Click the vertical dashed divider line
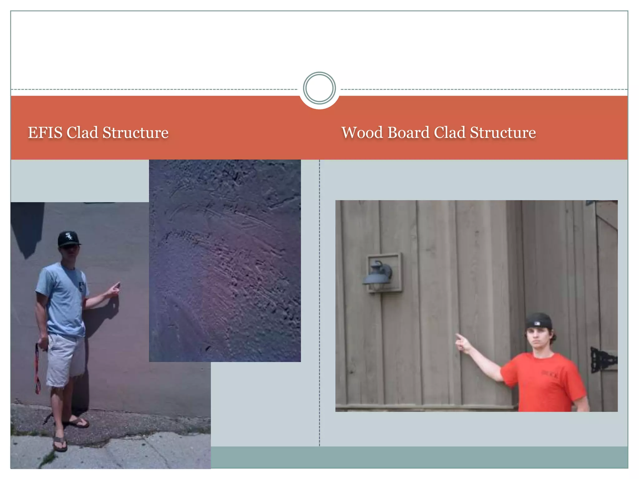Screen dimensions: 639x479 (319, 303)
